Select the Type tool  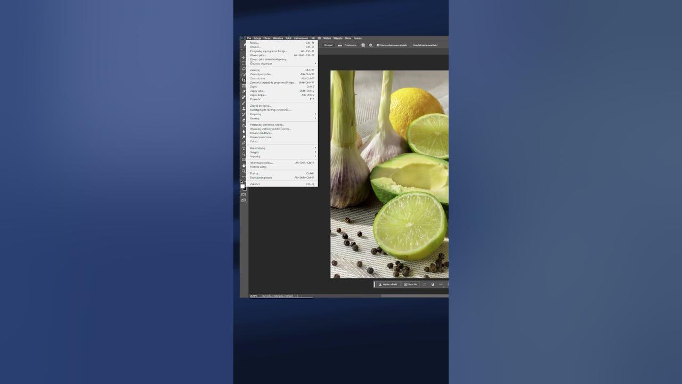coord(243,148)
